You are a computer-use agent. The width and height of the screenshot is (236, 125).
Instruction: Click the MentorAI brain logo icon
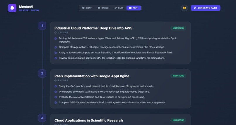pyautogui.click(x=12, y=8)
